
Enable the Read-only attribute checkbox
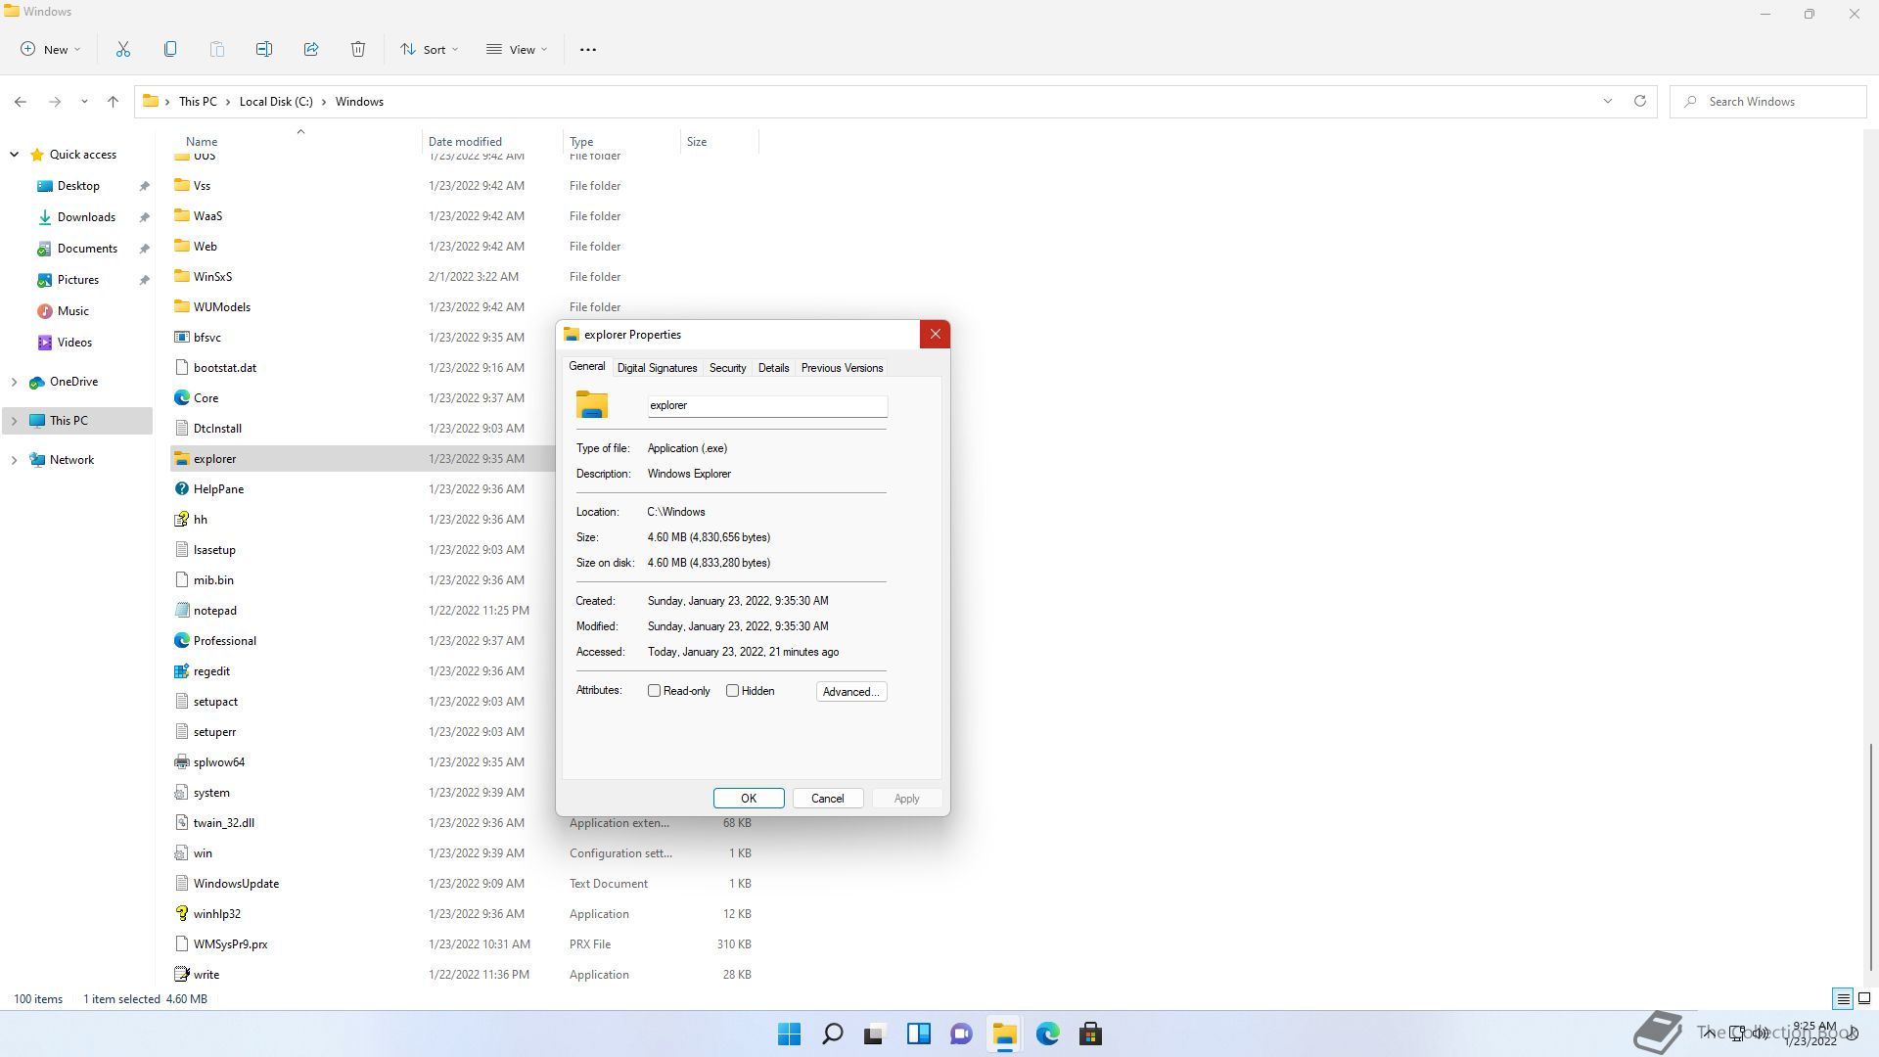pyautogui.click(x=654, y=691)
